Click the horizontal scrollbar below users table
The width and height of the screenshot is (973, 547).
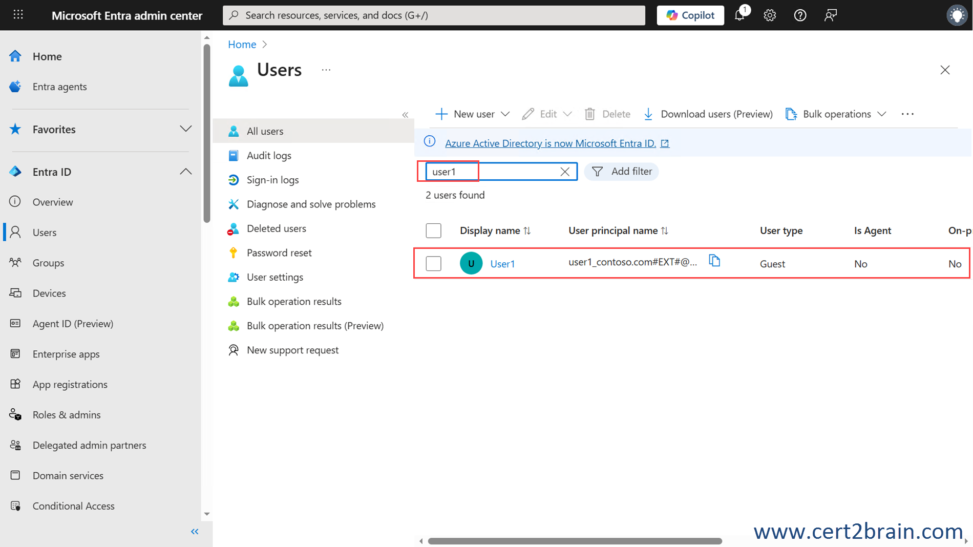pyautogui.click(x=575, y=541)
